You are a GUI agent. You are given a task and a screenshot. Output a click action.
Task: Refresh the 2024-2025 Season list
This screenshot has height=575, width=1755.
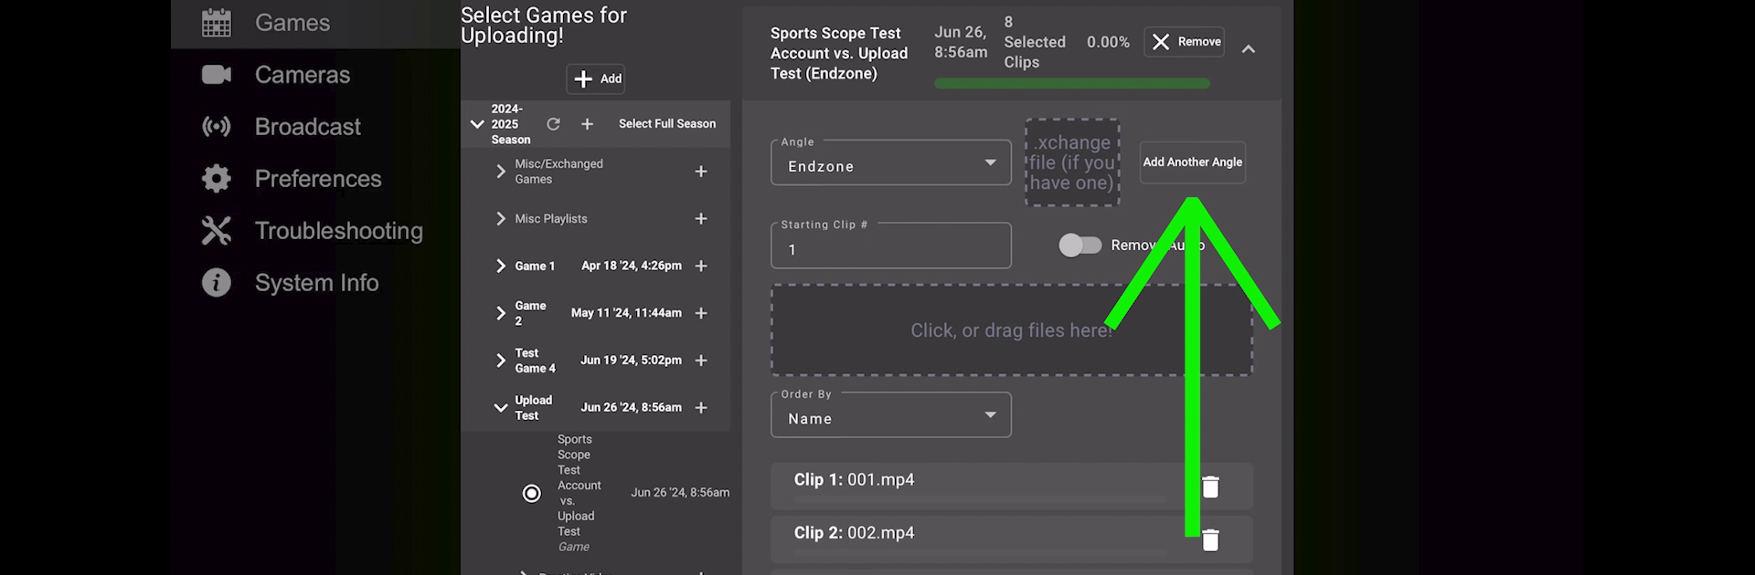click(x=553, y=124)
